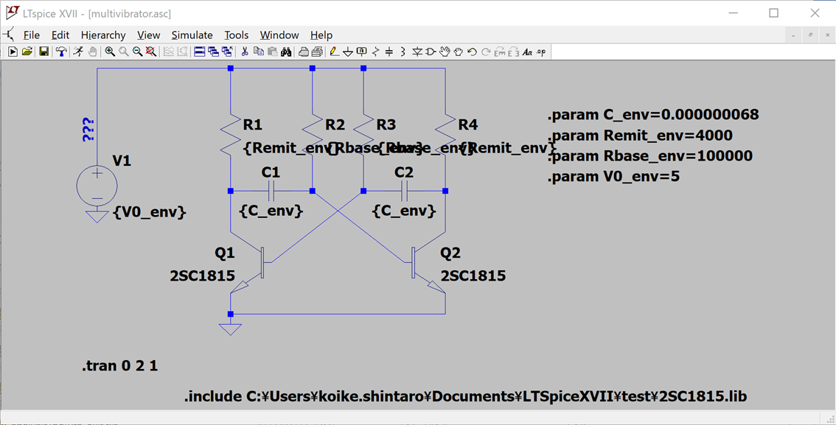The image size is (836, 425).
Task: Click the Redo arrow icon
Action: 486,52
